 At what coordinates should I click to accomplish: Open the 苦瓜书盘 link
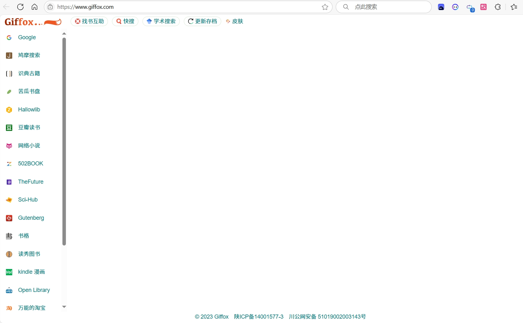(x=29, y=91)
